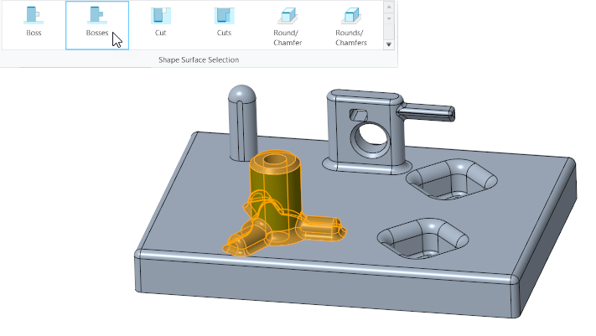The width and height of the screenshot is (596, 336).
Task: Select the Round/Chamfer surface tool
Action: click(x=288, y=25)
